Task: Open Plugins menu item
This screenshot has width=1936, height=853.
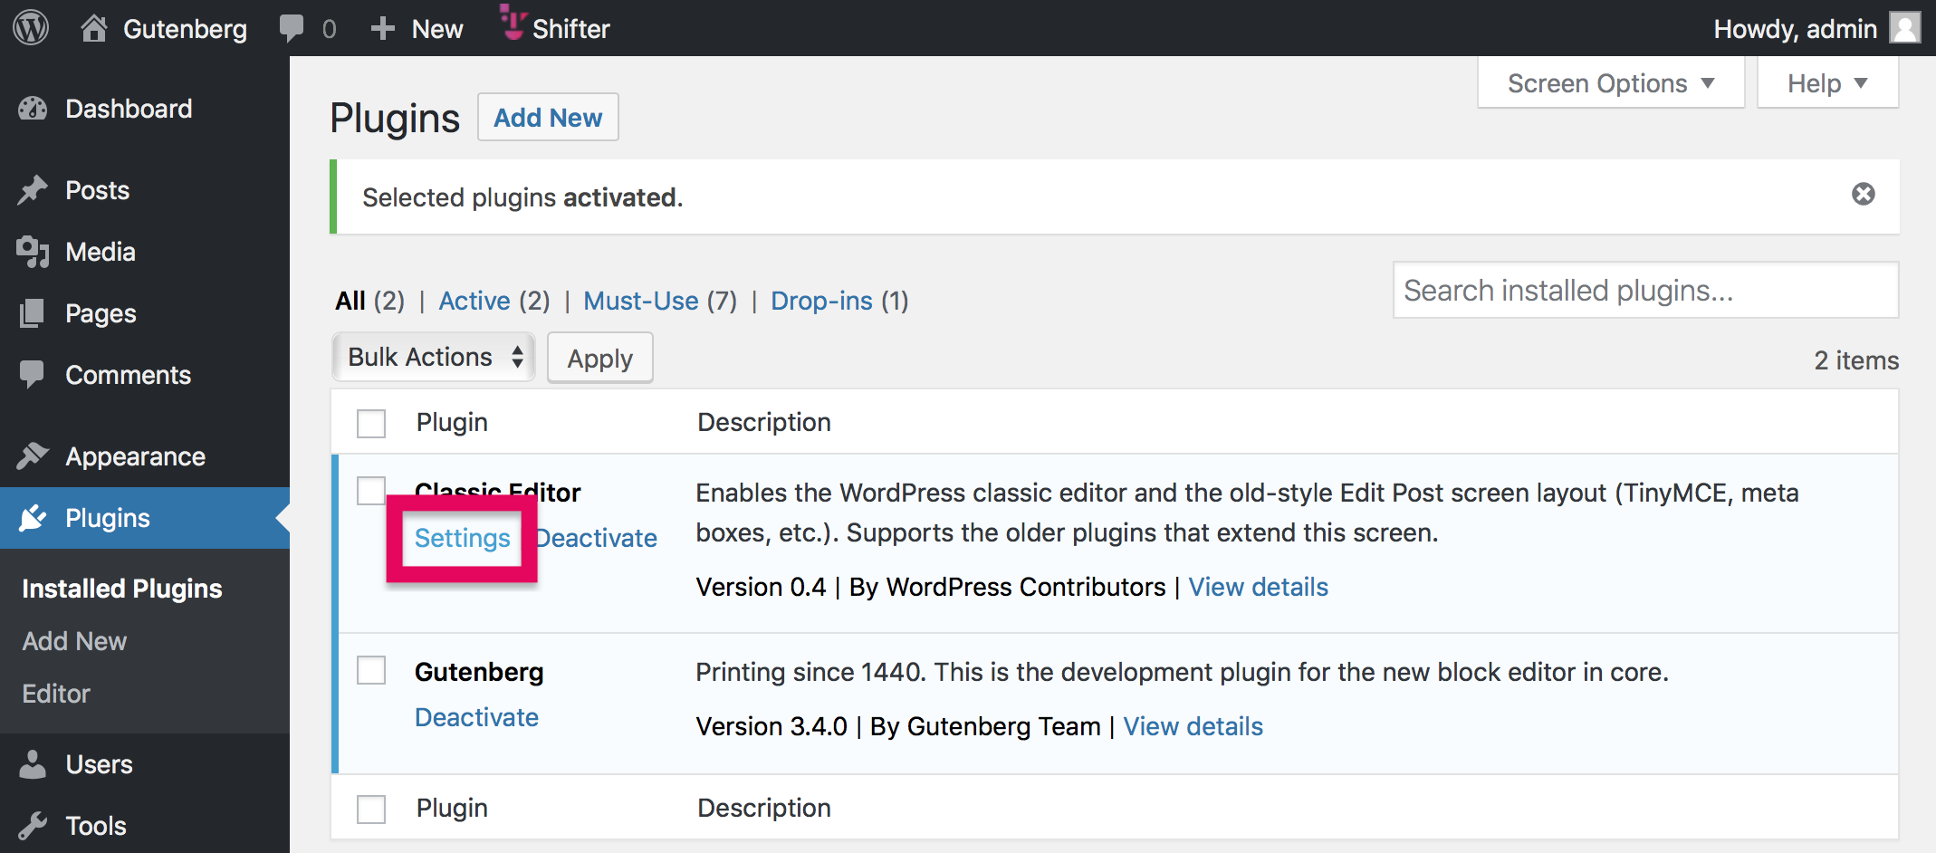Action: click(145, 518)
